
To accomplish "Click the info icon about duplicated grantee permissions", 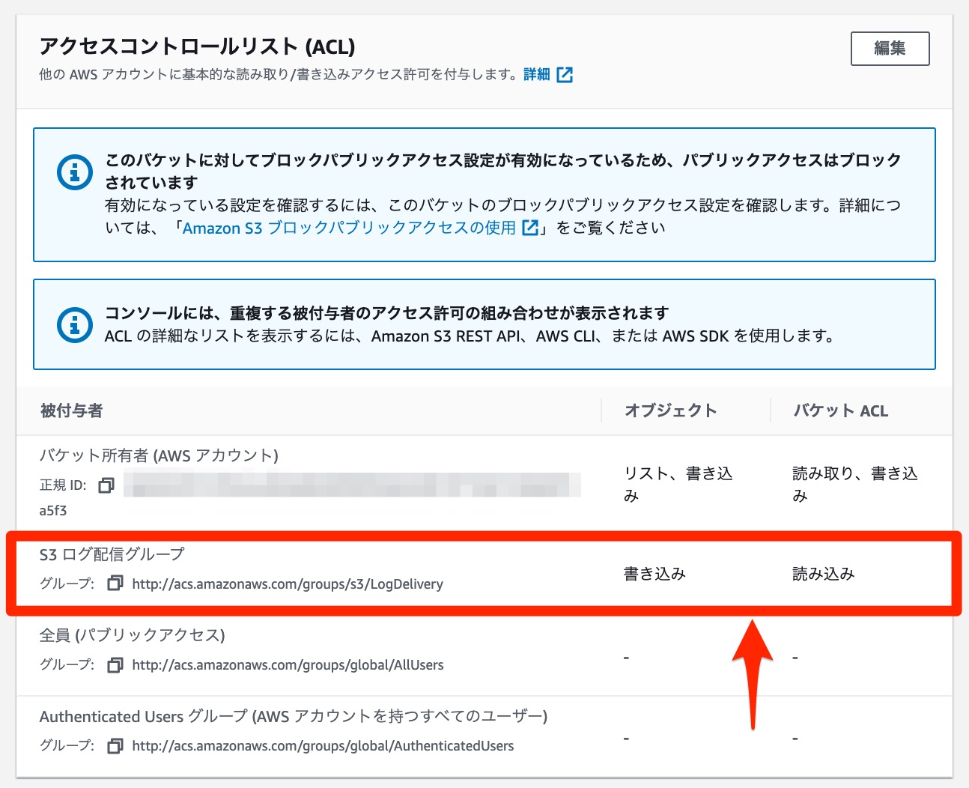I will (x=73, y=324).
